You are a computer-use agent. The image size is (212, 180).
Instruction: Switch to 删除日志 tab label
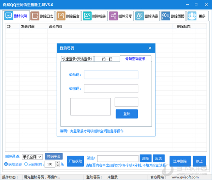(47, 16)
